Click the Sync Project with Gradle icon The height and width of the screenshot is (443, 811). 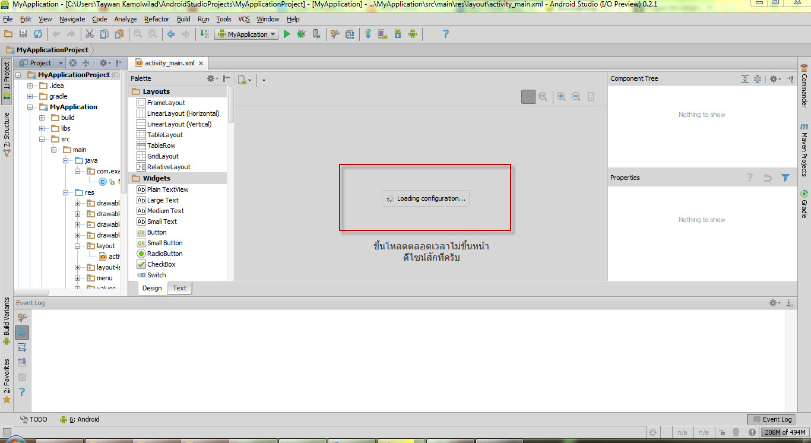coord(368,34)
